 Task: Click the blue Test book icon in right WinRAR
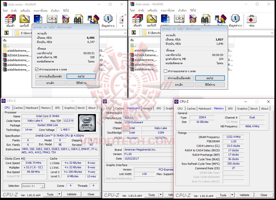tap(165, 19)
